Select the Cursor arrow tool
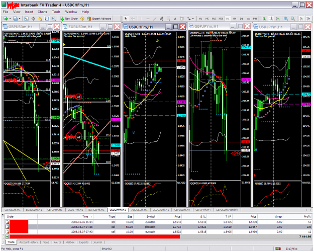The width and height of the screenshot is (314, 252). click(x=126, y=19)
